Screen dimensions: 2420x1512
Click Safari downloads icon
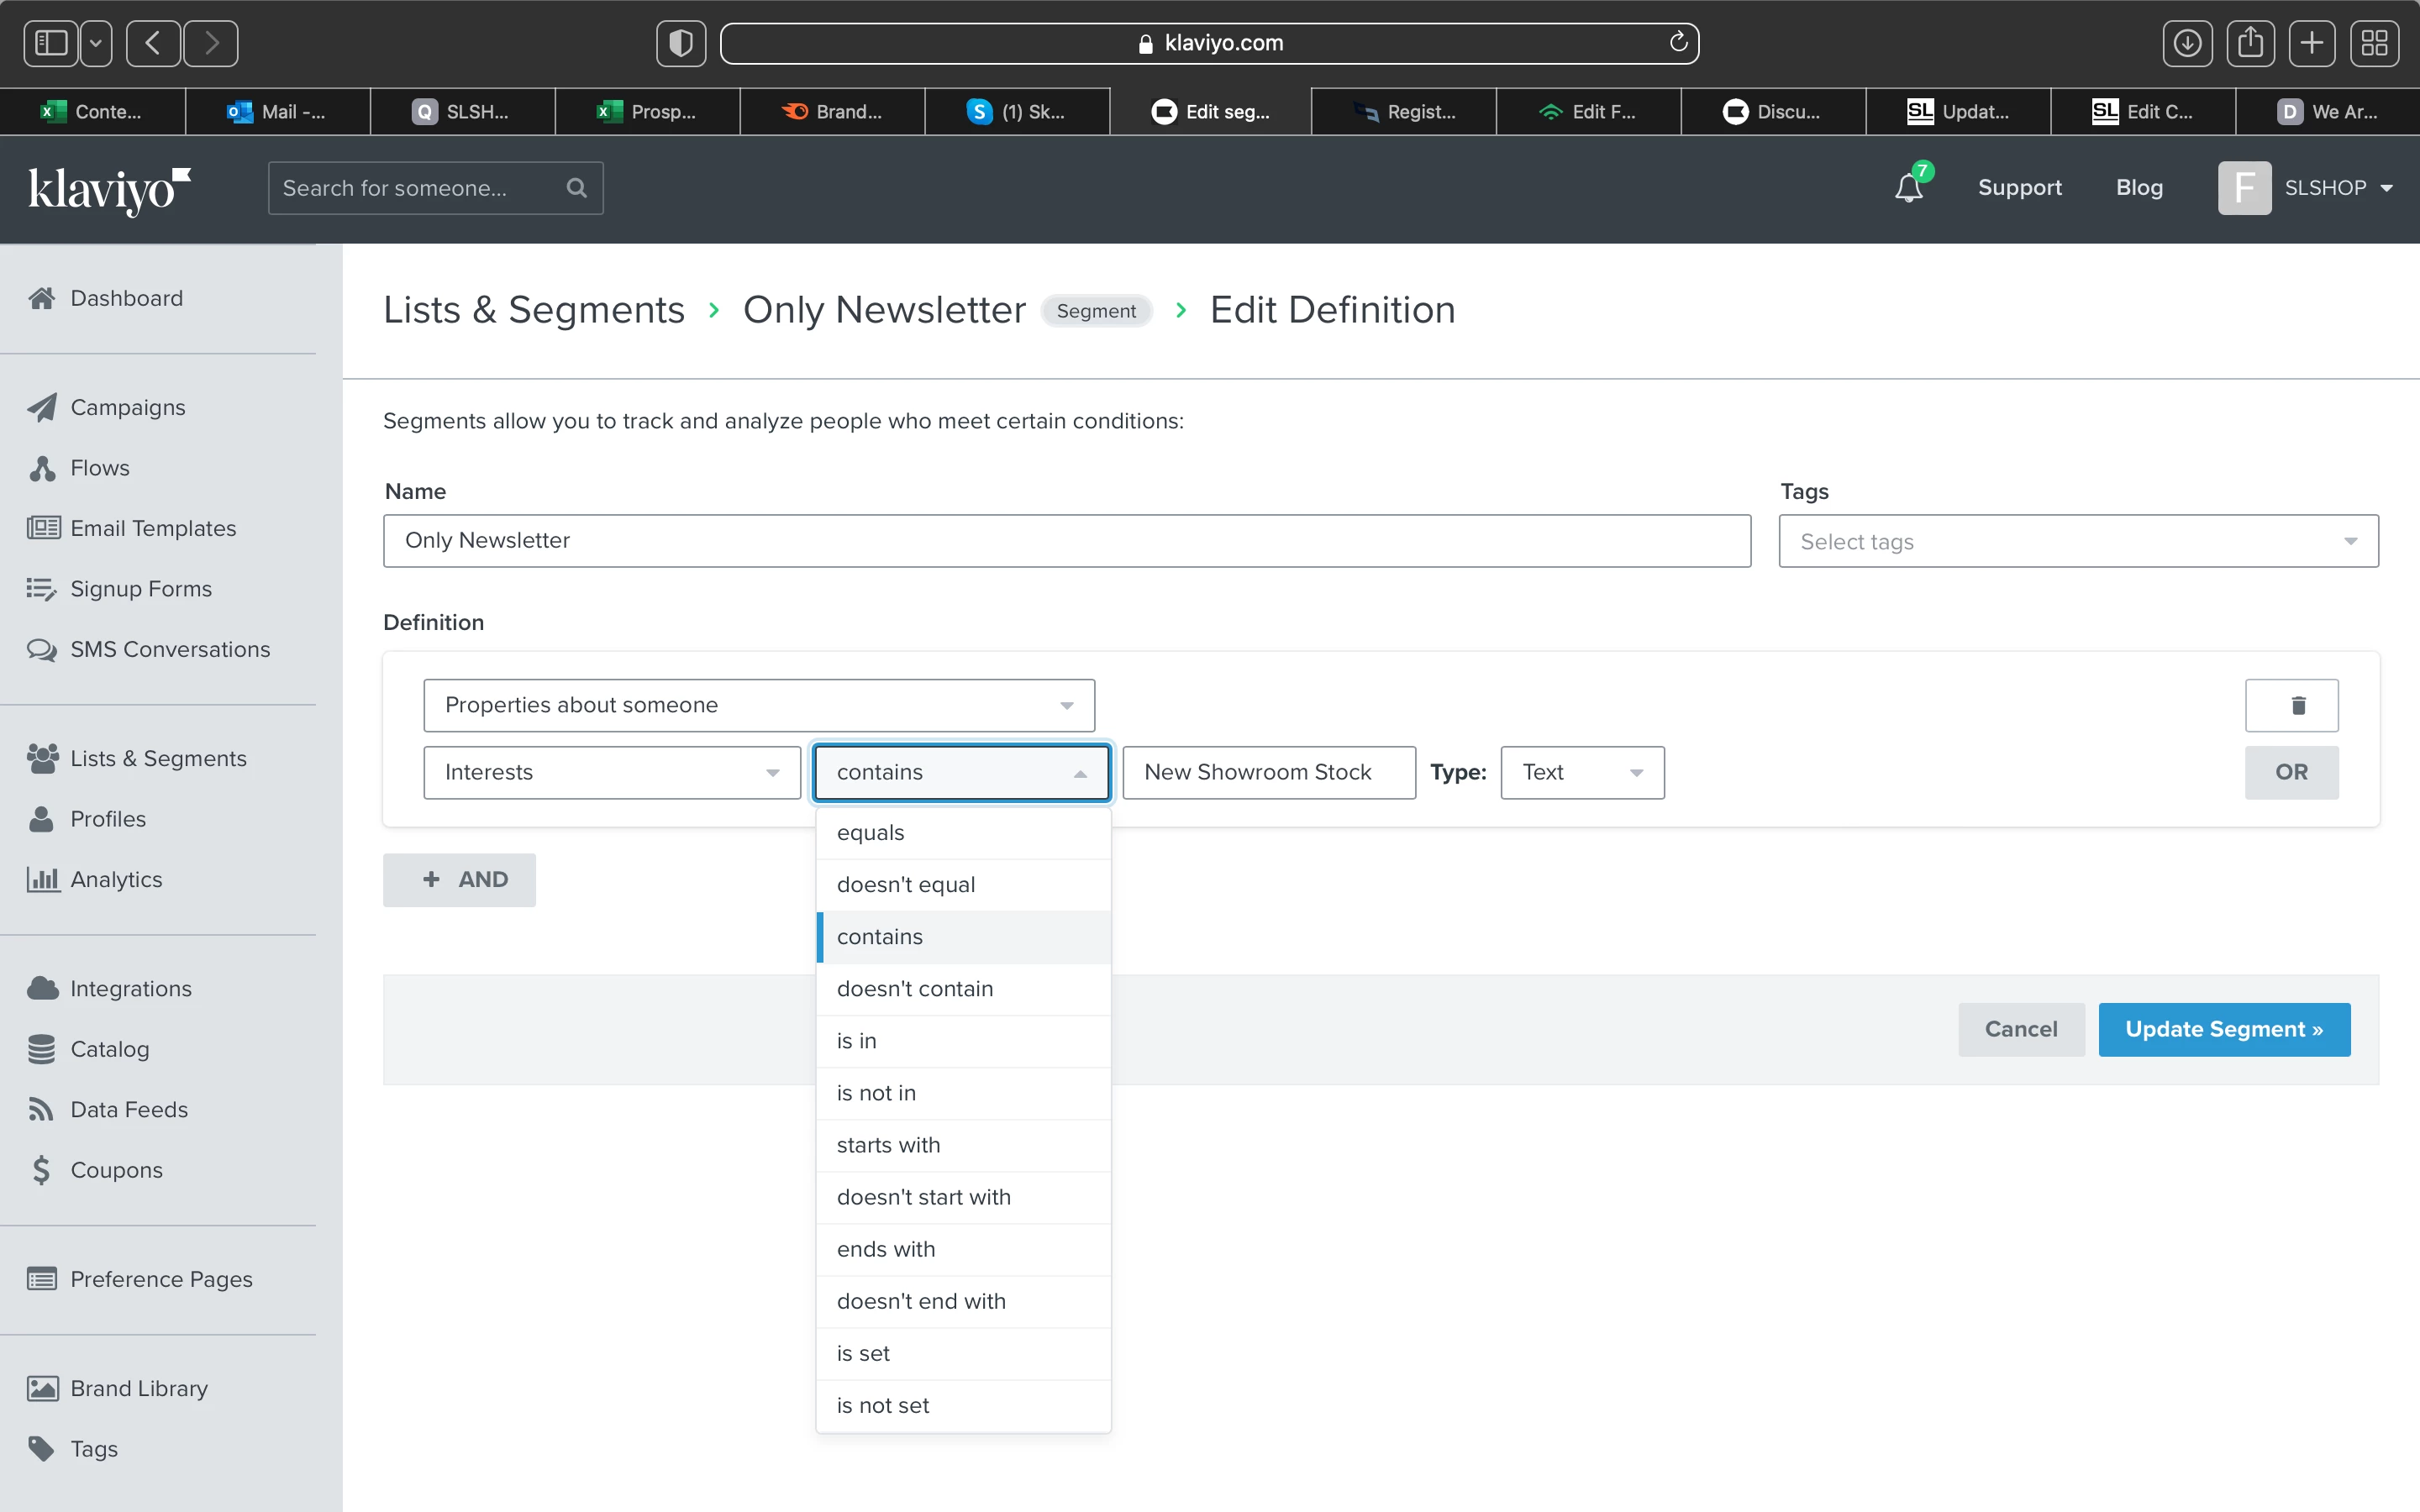(x=2187, y=43)
